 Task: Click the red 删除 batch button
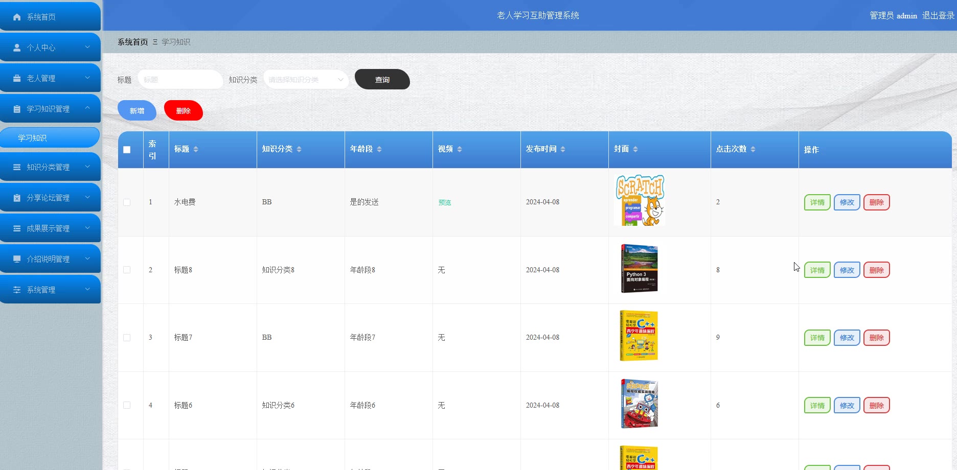pyautogui.click(x=184, y=111)
